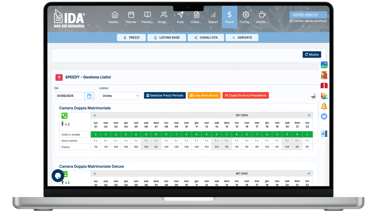The height and width of the screenshot is (212, 377).
Task: Click Cambio rapido struttura link
Action: tap(308, 21)
